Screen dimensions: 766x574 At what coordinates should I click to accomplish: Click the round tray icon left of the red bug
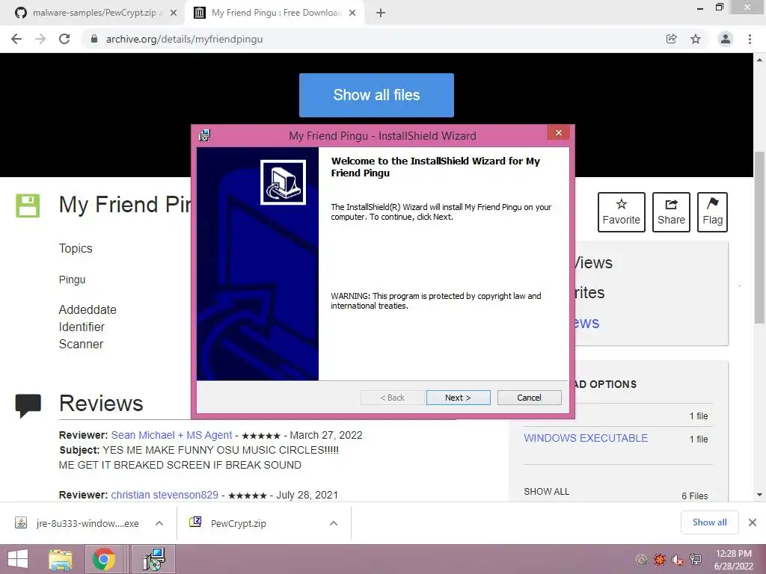tap(642, 559)
